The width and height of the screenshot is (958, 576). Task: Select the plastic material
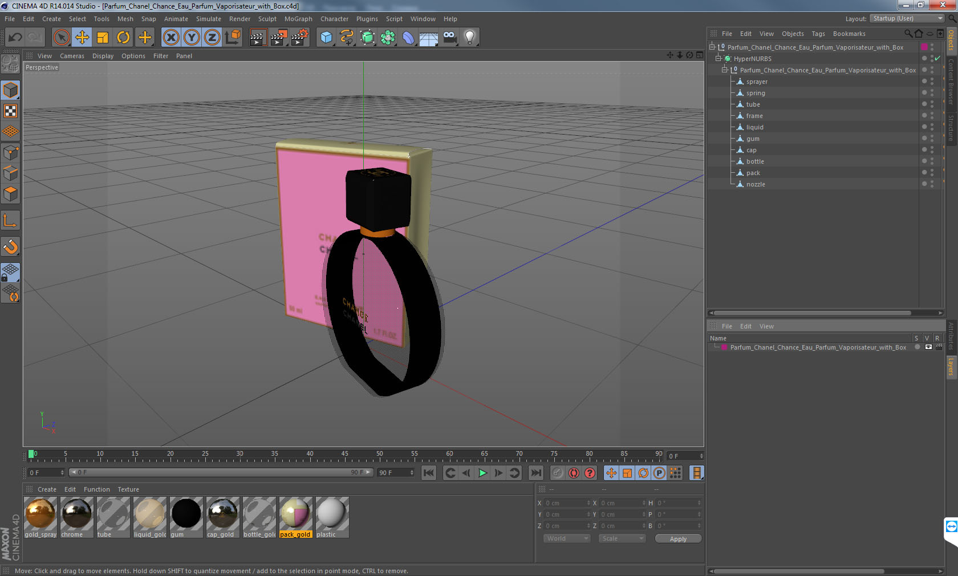pos(332,517)
